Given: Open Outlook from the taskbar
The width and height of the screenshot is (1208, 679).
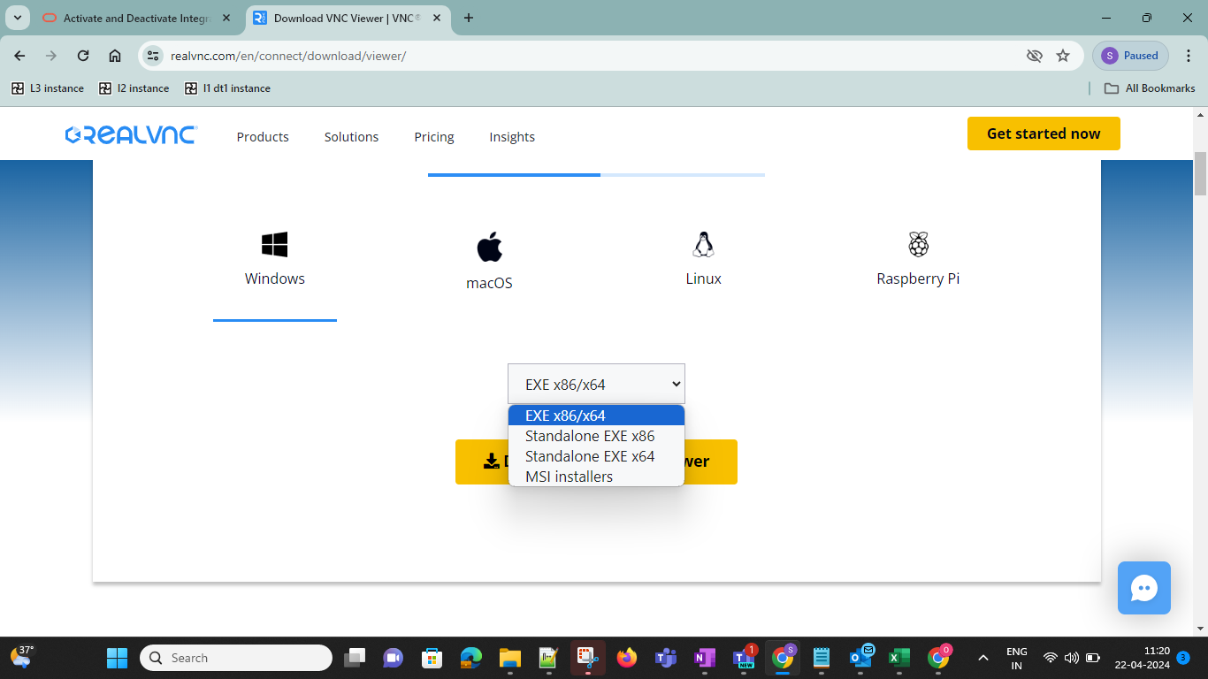Looking at the screenshot, I should (860, 658).
